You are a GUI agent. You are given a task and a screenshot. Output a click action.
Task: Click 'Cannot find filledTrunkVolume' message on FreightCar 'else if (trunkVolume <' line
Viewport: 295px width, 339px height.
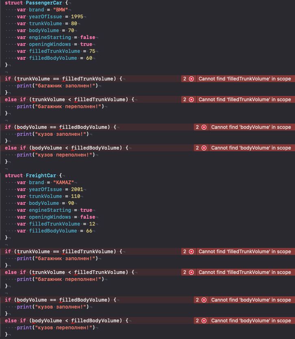click(x=245, y=272)
